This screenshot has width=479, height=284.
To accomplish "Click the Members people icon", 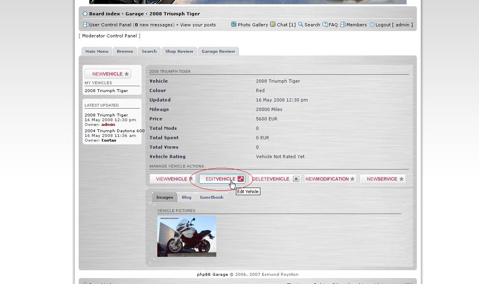I will point(343,24).
